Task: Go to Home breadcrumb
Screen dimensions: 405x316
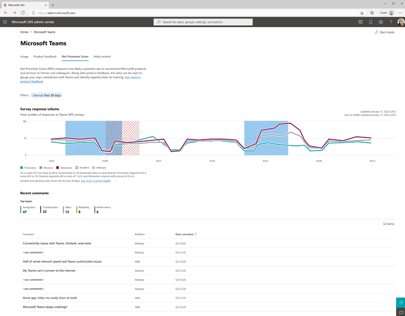Action: click(x=24, y=32)
